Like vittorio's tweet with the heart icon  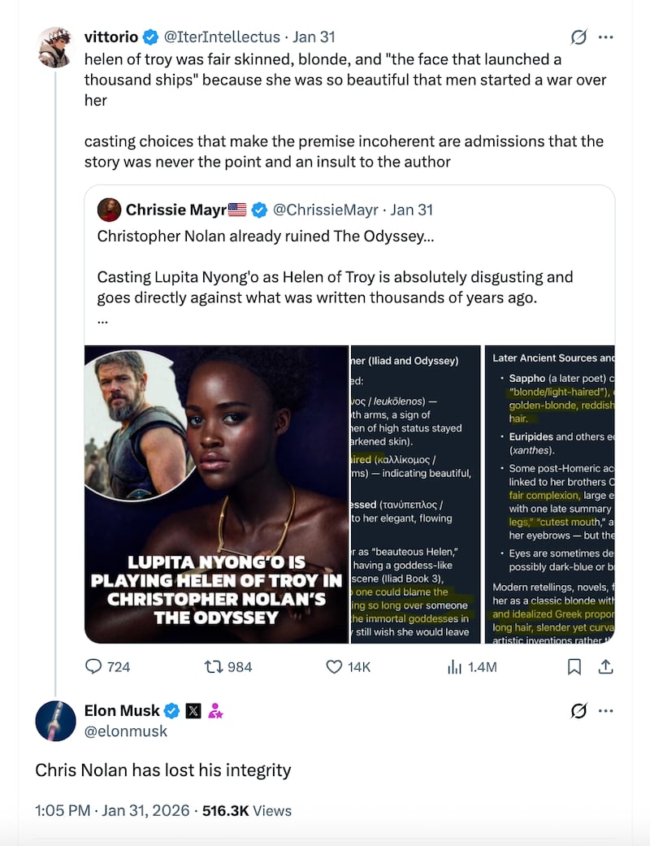tap(334, 666)
